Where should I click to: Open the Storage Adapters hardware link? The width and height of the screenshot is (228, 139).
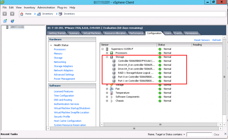[x=63, y=66]
